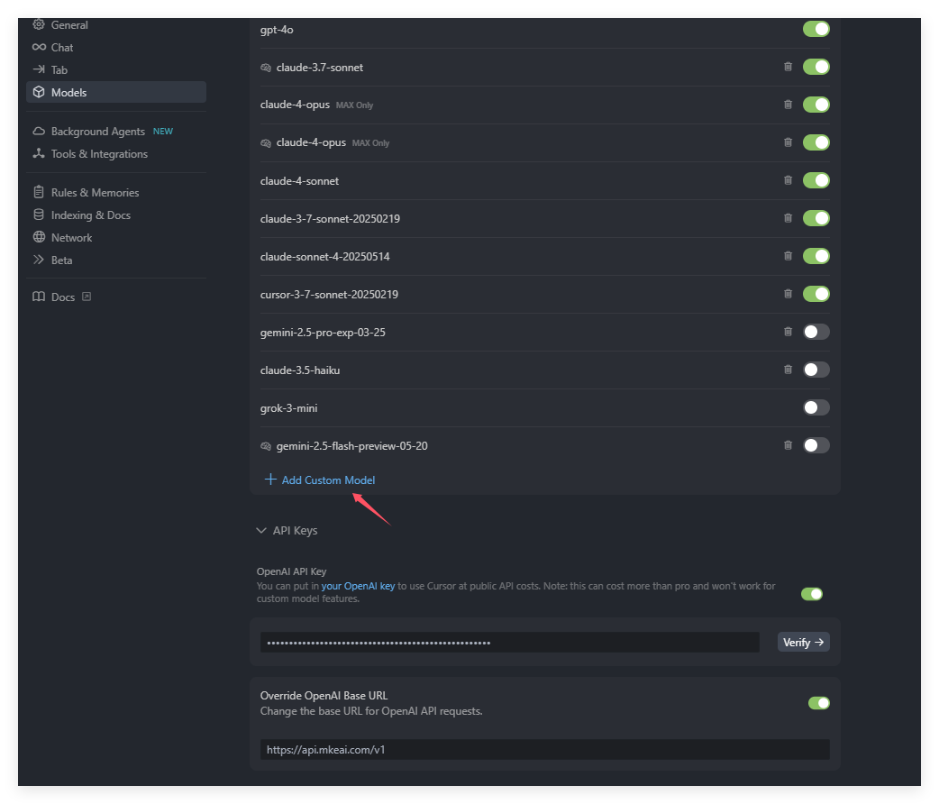Delete gemini-2.5-pro-exp-03-25 via trash icon
939x804 pixels.
coord(789,332)
